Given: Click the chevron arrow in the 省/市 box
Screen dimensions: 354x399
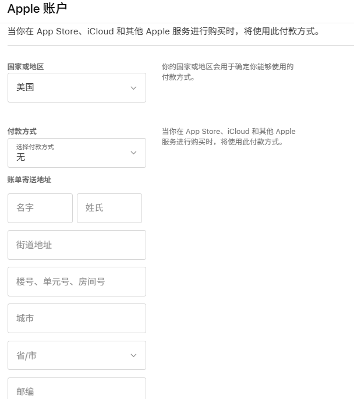Looking at the screenshot, I should pyautogui.click(x=133, y=355).
